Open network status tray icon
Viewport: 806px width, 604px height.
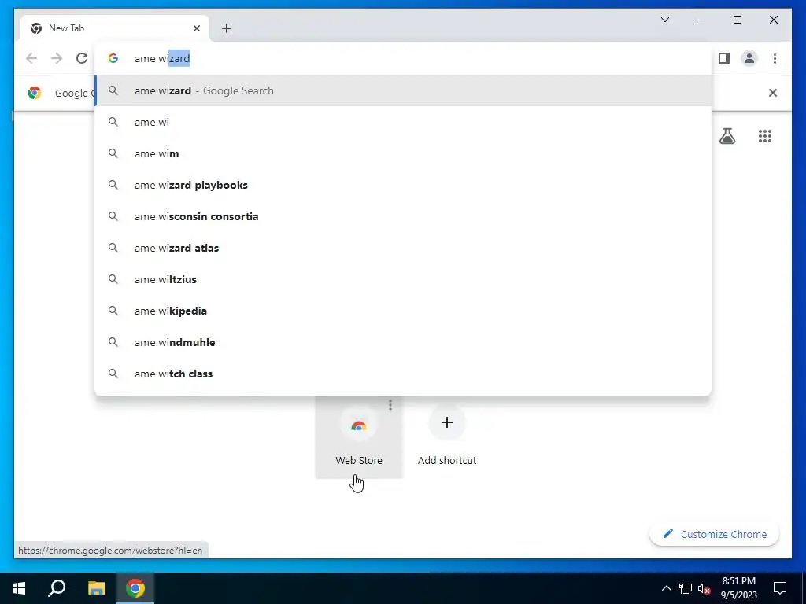[686, 588]
